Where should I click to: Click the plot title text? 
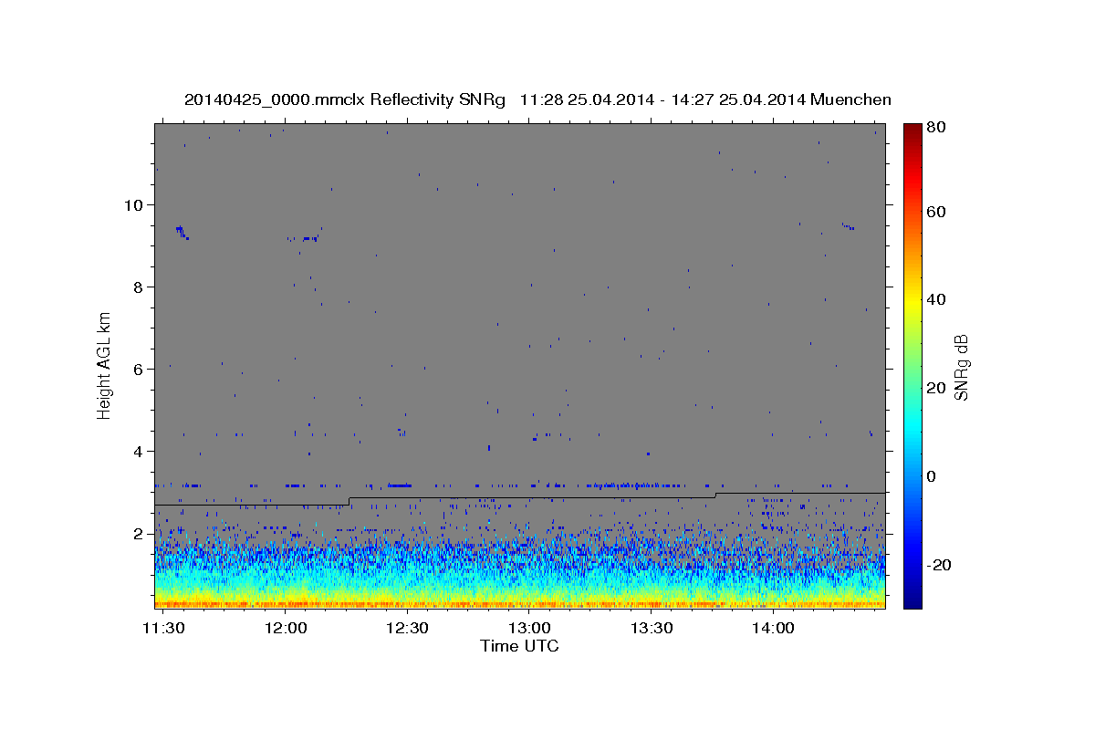pyautogui.click(x=537, y=99)
